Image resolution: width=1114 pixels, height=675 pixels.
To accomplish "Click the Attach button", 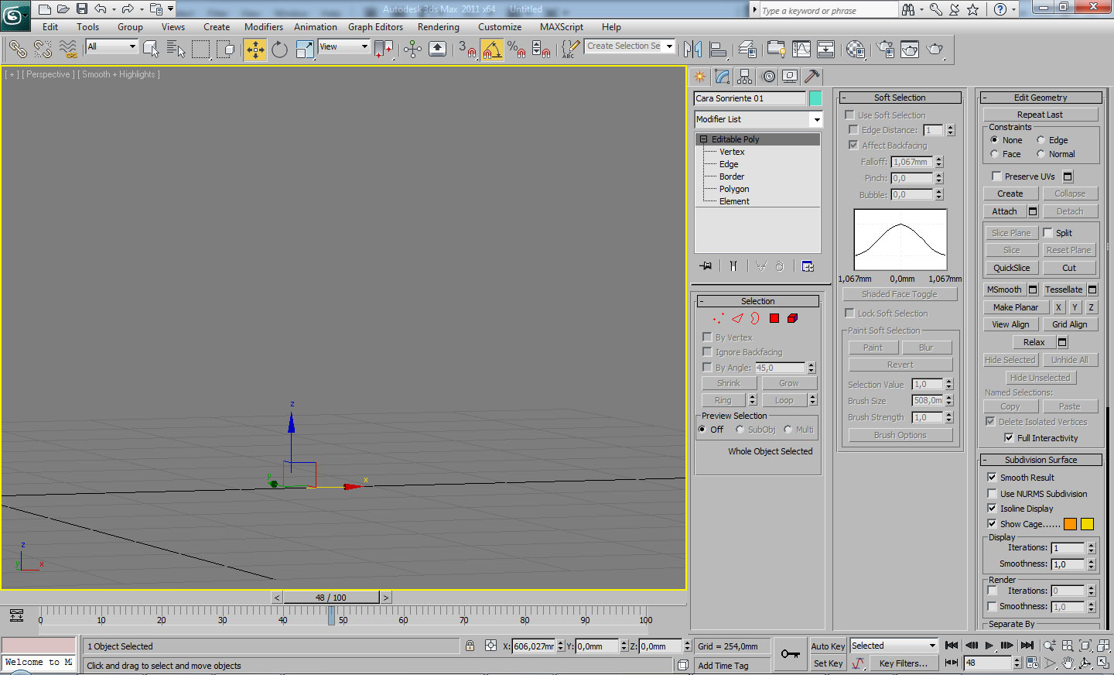I will coord(1005,211).
